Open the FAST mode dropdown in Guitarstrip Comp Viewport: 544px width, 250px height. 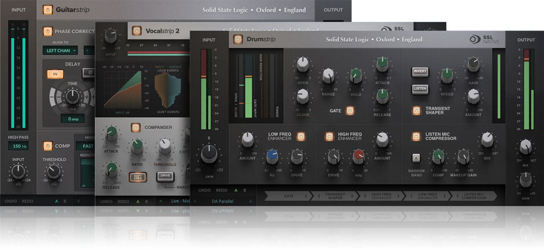[x=85, y=146]
